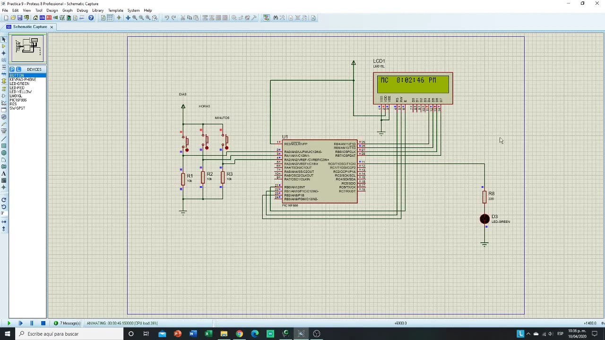The height and width of the screenshot is (340, 605).
Task: Zoom to fit the entire sheet
Action: point(147,18)
